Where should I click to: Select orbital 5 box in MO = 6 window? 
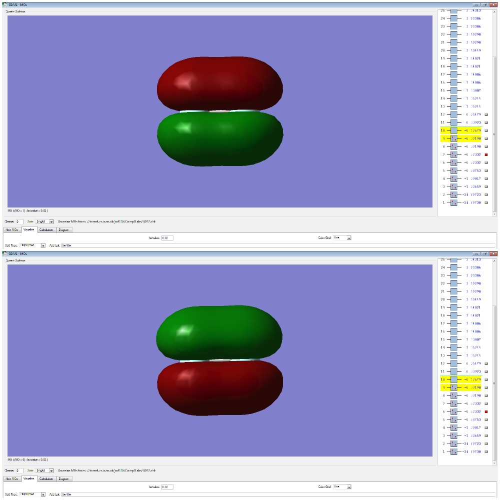pyautogui.click(x=453, y=419)
